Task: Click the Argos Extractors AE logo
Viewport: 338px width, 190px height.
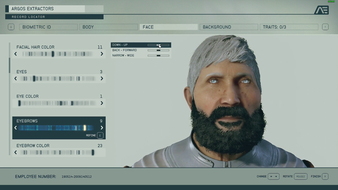Action: [322, 10]
